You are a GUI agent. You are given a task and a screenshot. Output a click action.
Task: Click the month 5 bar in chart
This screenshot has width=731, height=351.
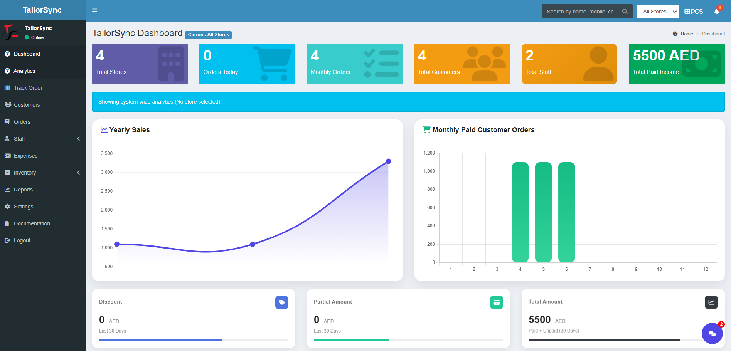pos(543,212)
